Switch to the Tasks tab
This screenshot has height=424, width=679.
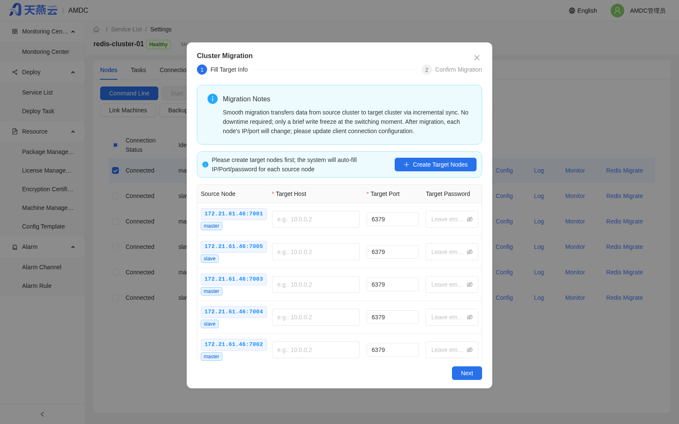[x=138, y=70]
